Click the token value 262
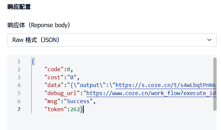Screen dimensions: 221x130 click(x=75, y=109)
